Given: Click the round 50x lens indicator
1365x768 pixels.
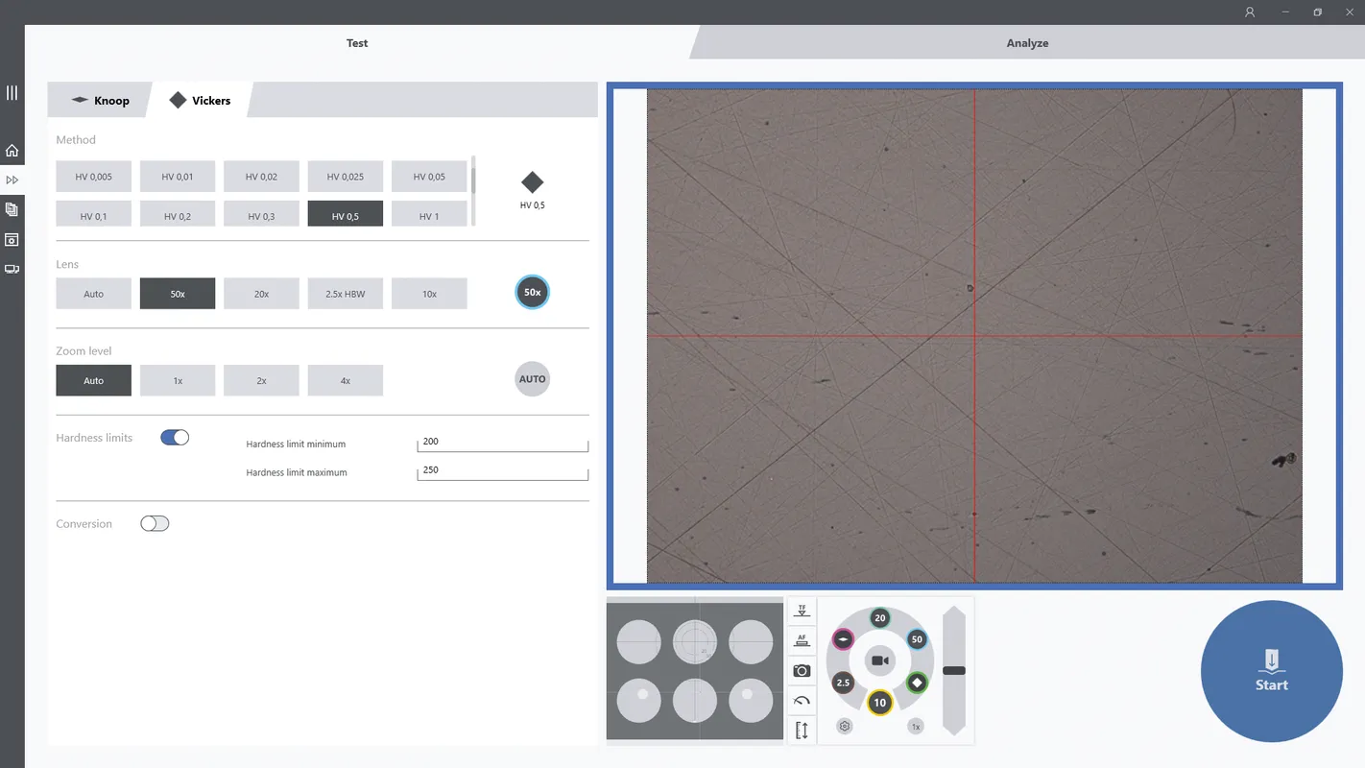Looking at the screenshot, I should coord(532,292).
